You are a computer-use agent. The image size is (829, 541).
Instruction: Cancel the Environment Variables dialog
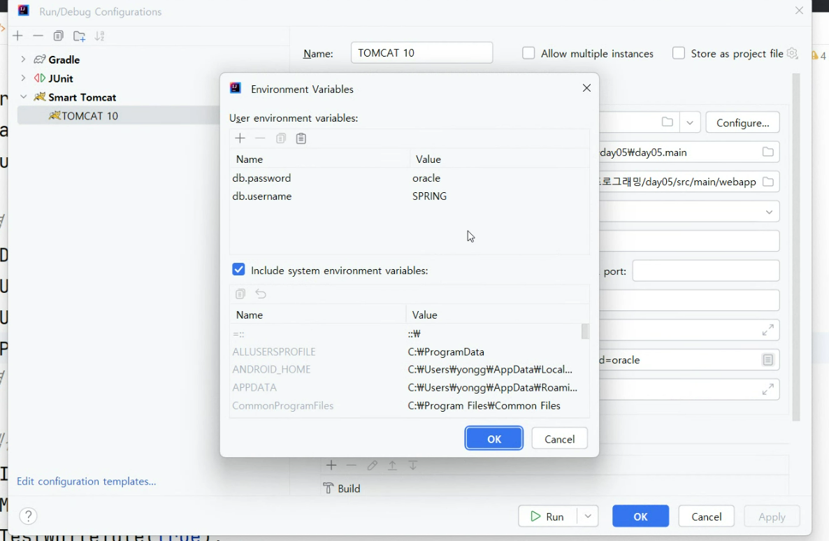coord(559,438)
